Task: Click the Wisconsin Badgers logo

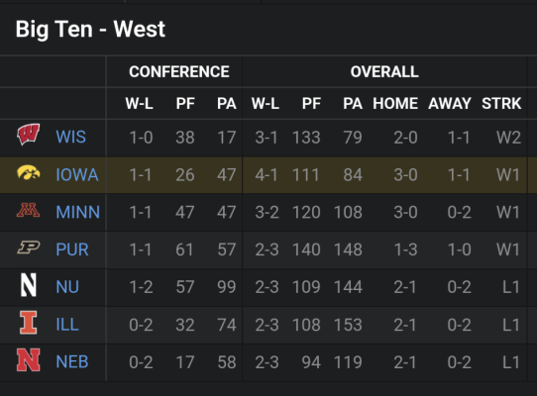Action: (x=29, y=135)
